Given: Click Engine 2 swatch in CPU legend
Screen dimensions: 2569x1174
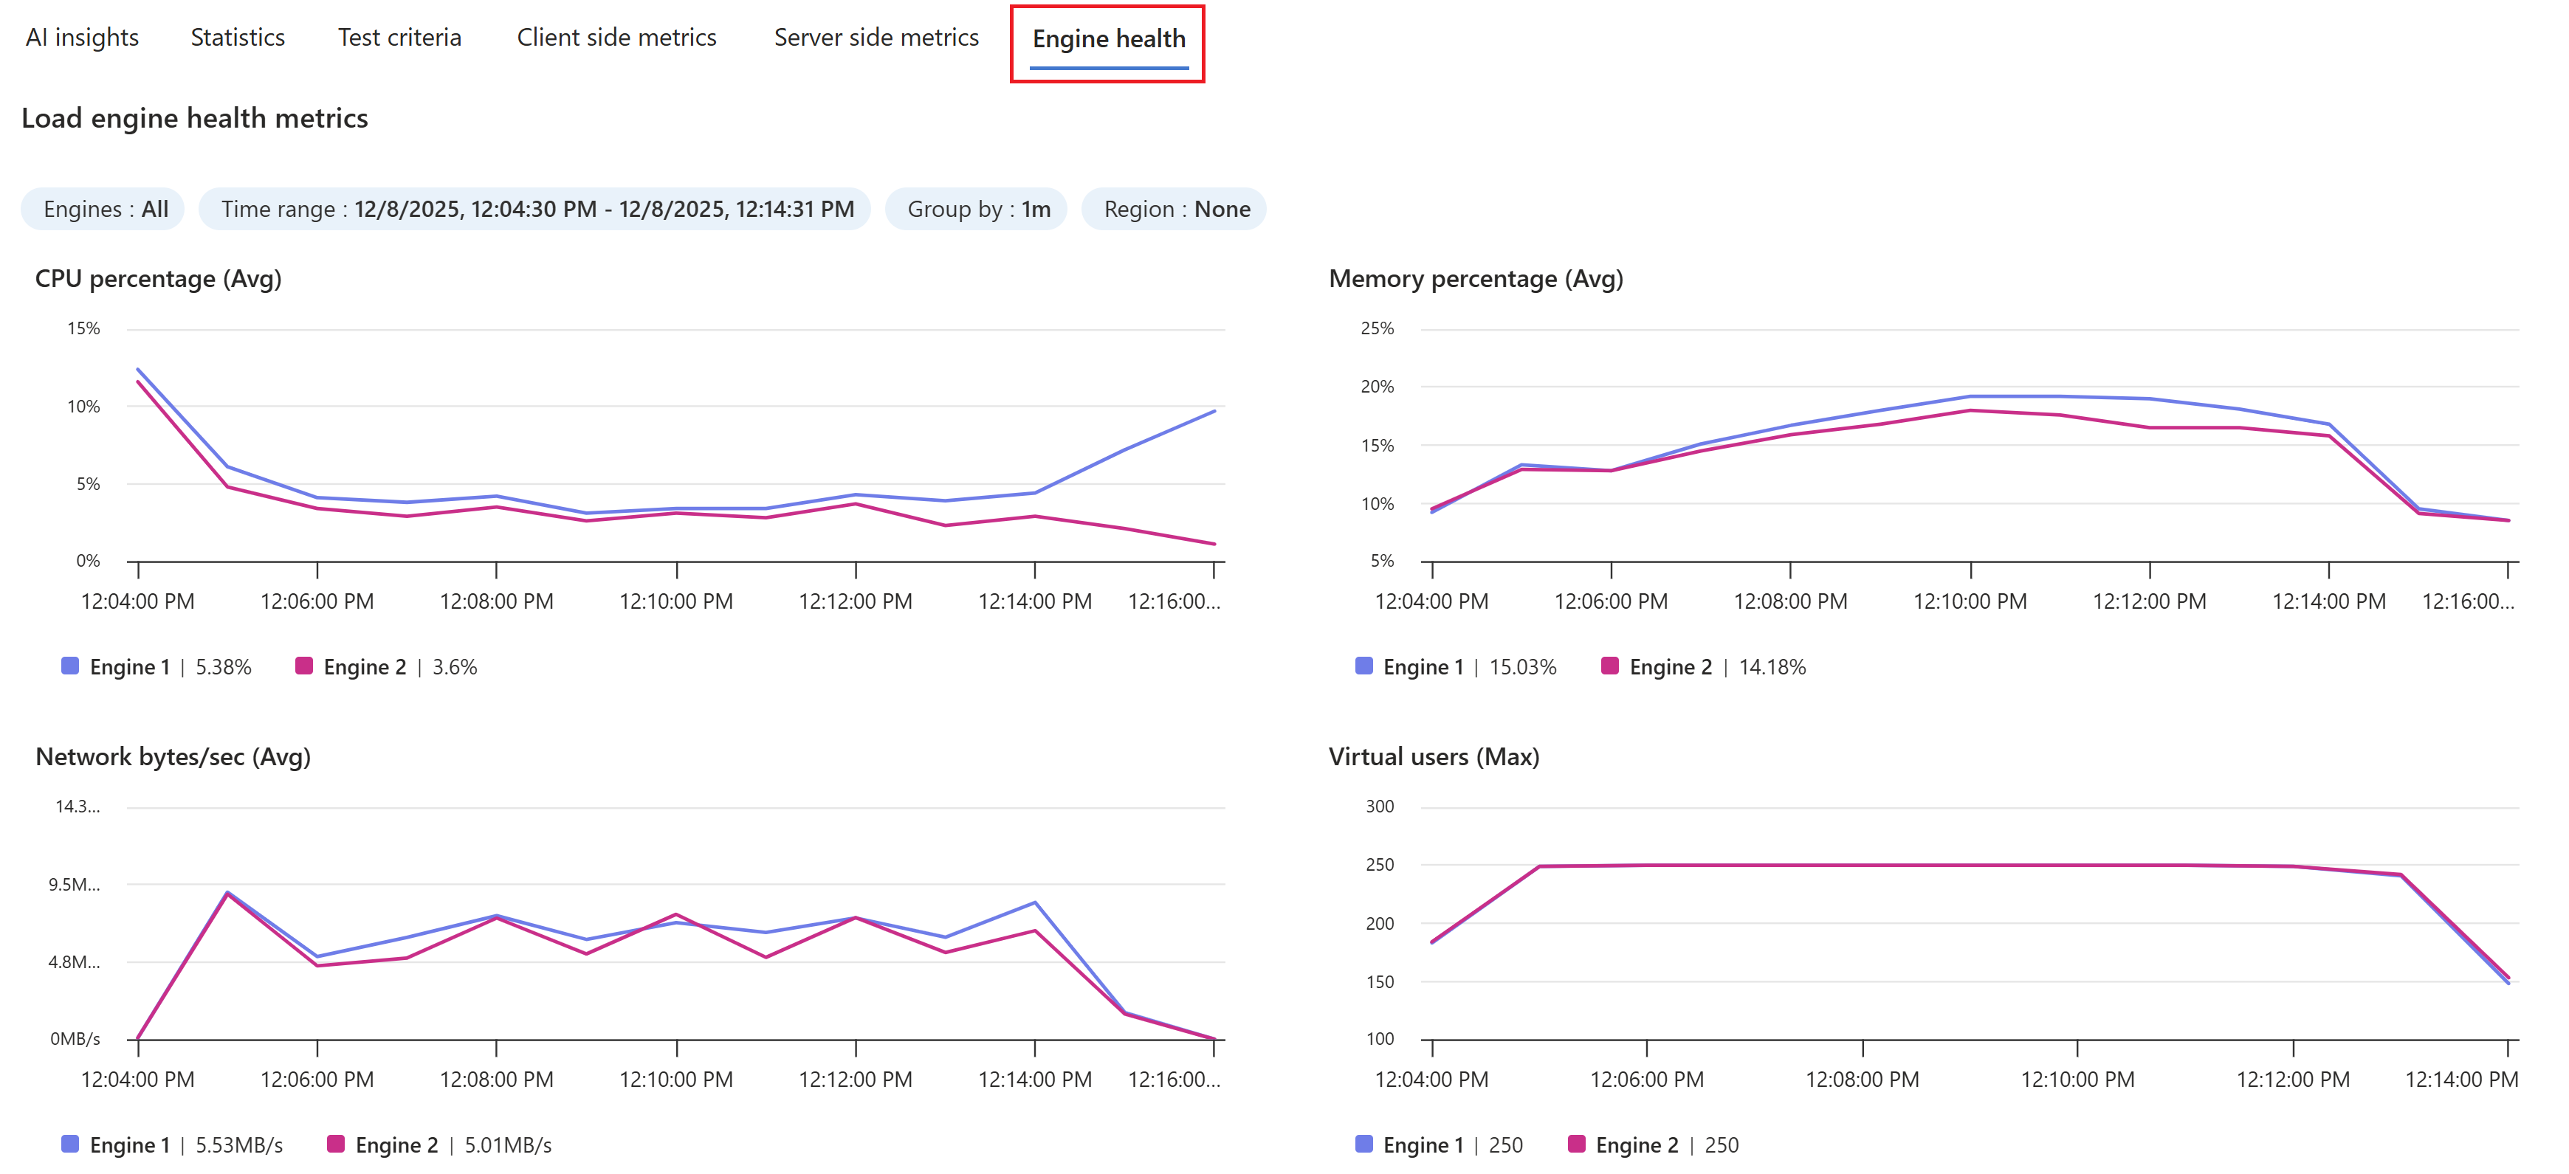Looking at the screenshot, I should click(x=304, y=666).
